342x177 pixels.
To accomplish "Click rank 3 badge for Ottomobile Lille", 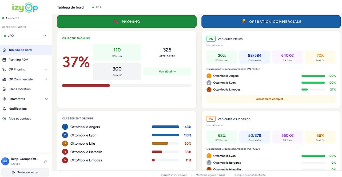I will [65, 144].
